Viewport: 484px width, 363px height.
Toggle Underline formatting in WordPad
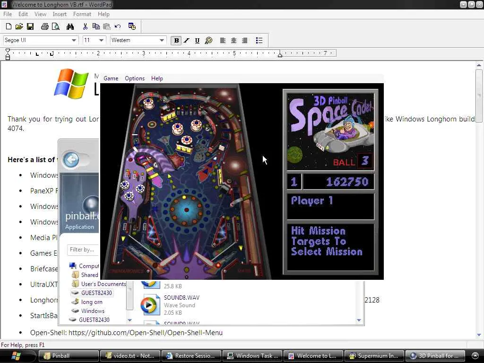[197, 41]
